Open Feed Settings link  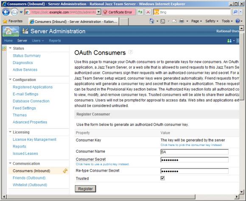24,108
